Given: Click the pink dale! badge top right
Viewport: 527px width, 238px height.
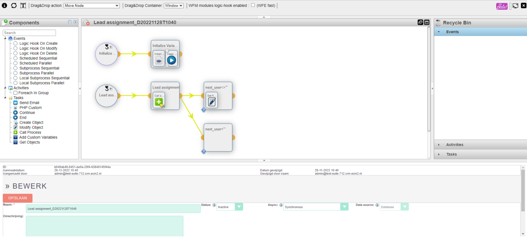Looking at the screenshot, I should (x=502, y=5).
